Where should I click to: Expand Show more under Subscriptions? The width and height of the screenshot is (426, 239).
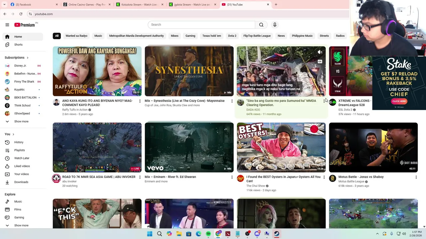point(23,121)
